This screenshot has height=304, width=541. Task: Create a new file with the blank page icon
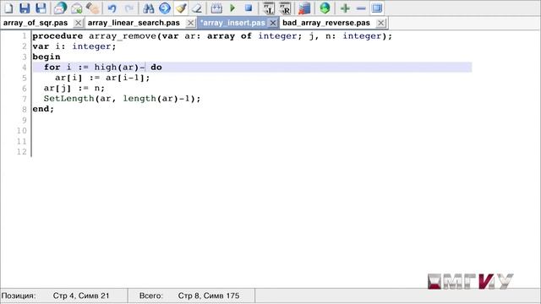(x=8, y=8)
